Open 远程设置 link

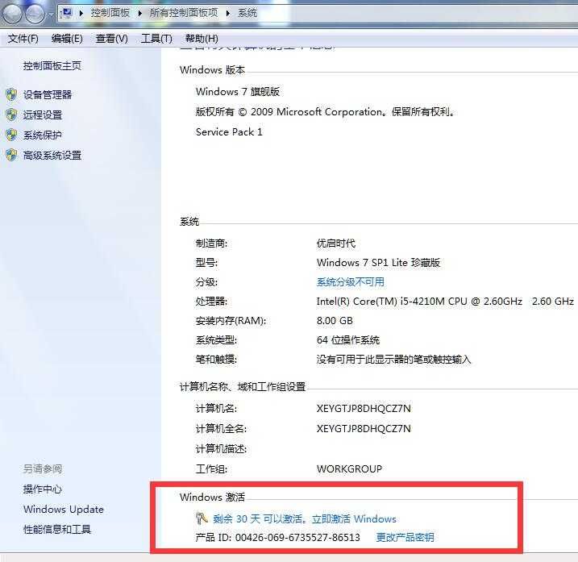pyautogui.click(x=43, y=115)
